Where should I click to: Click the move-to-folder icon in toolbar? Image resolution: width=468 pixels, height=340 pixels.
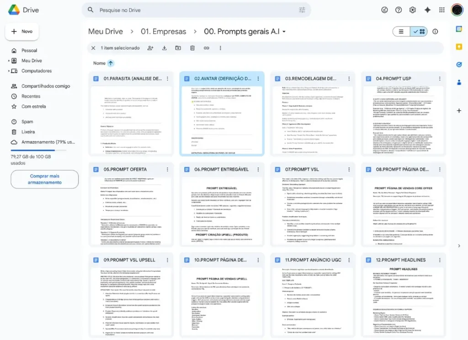tap(178, 48)
